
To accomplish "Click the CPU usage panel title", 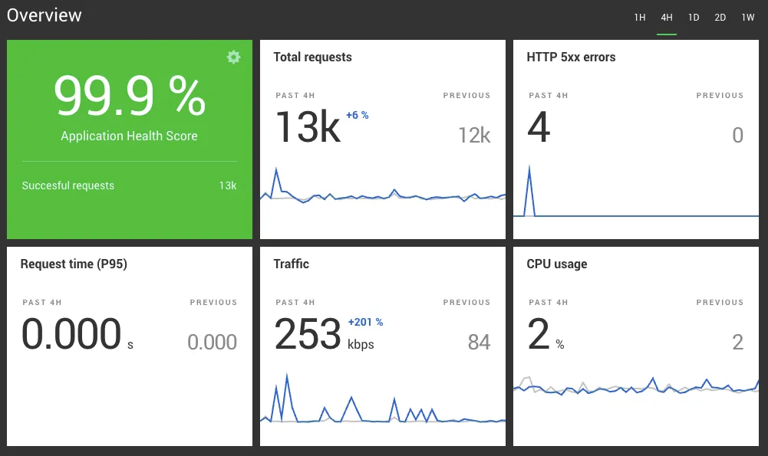I will point(556,264).
